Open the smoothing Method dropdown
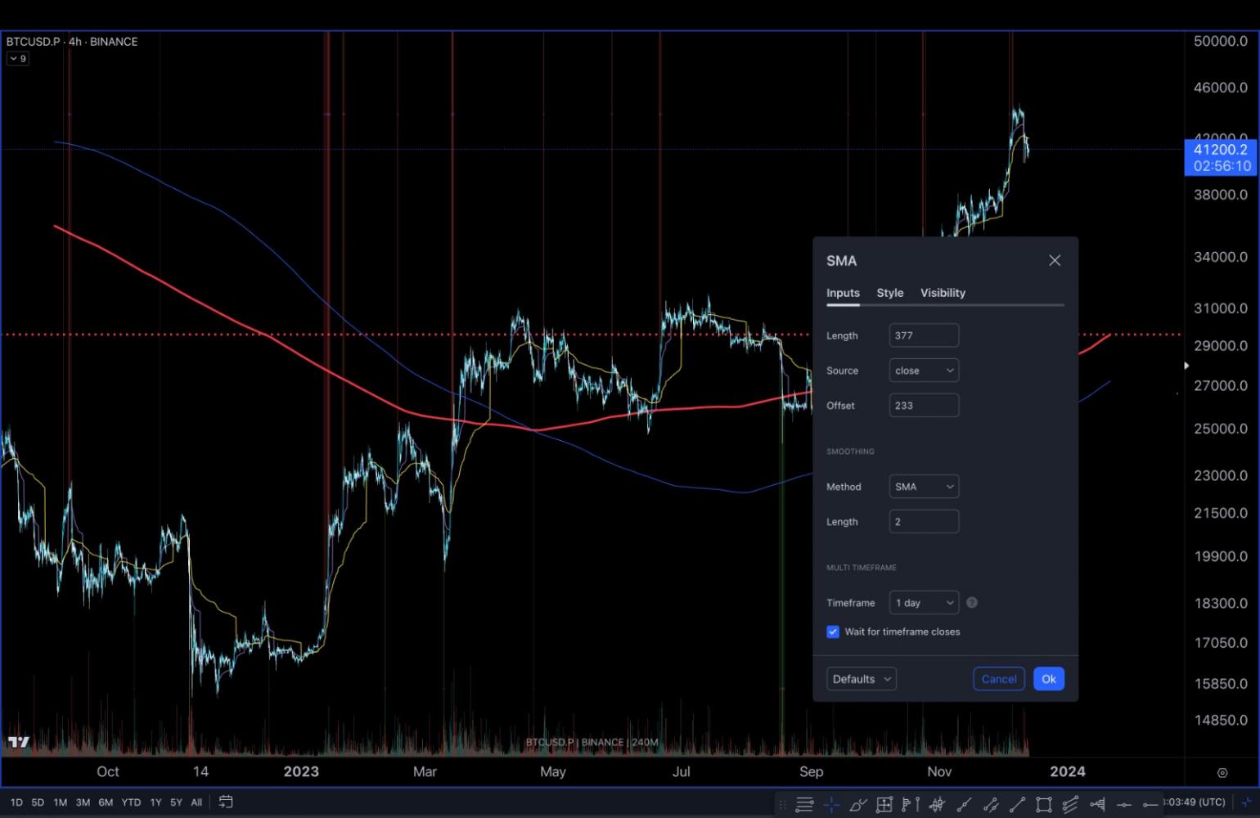 924,487
